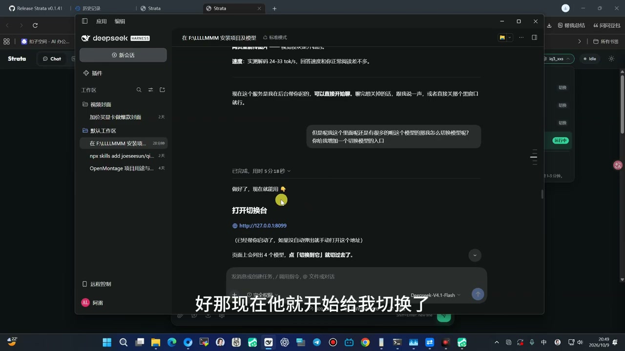Show hidden system tray icons

pyautogui.click(x=497, y=343)
